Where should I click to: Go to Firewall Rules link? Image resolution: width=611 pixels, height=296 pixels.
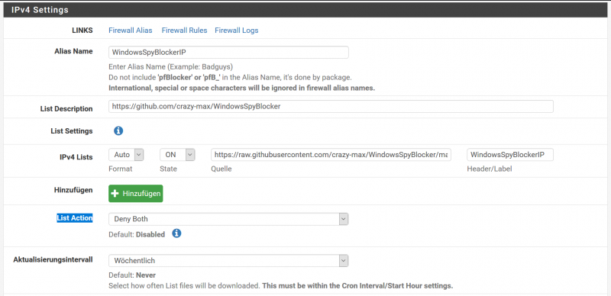coord(184,31)
